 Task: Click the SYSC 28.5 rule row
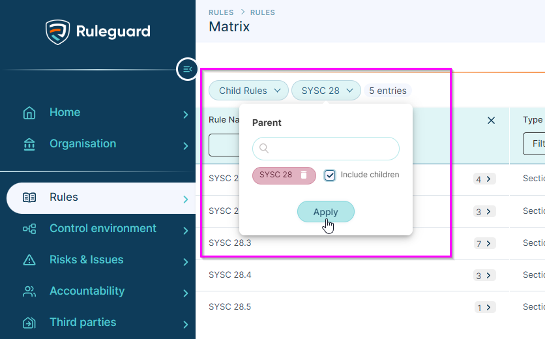coord(229,306)
